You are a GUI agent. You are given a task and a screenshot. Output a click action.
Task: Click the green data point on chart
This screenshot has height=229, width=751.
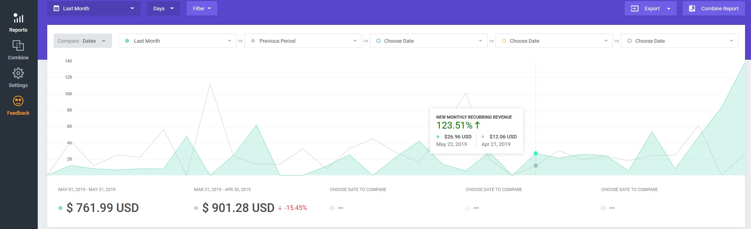536,153
